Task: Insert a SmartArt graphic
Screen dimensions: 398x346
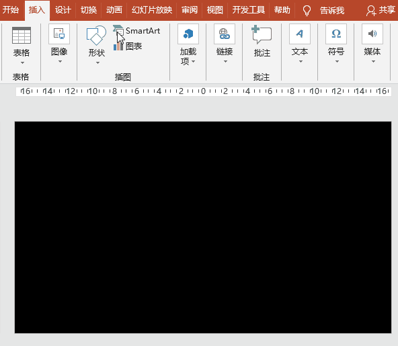Action: click(x=136, y=31)
